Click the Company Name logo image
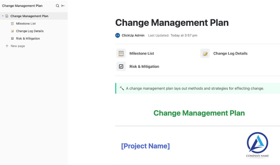The image size is (280, 165). coord(257,145)
